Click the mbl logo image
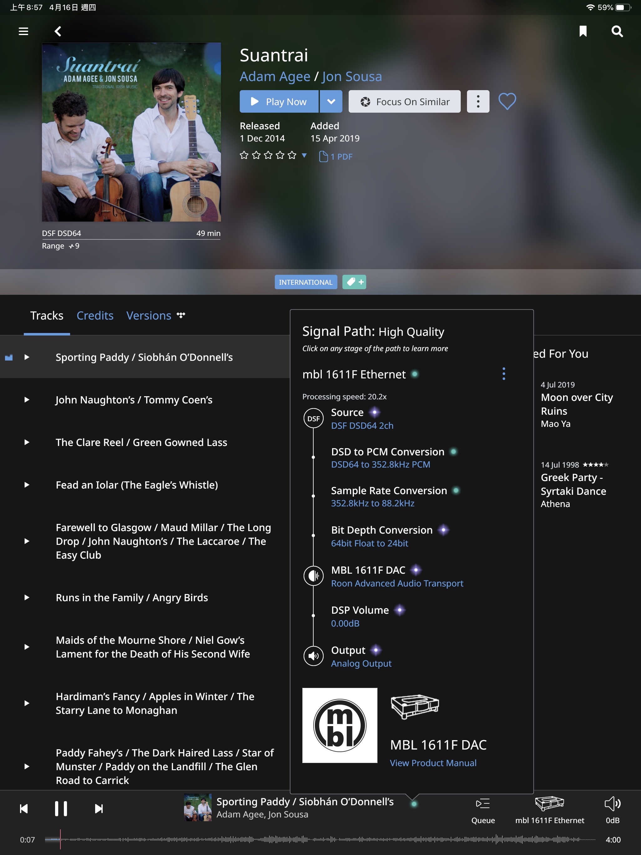This screenshot has width=641, height=855. point(340,725)
